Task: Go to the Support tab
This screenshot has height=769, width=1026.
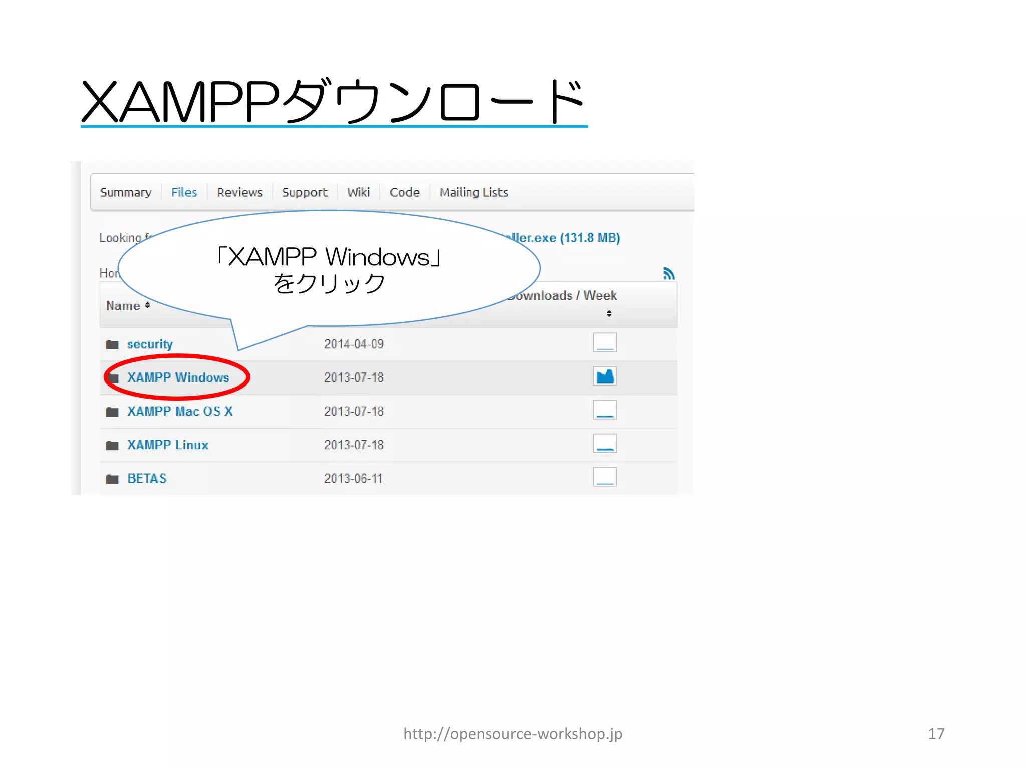Action: click(x=305, y=192)
